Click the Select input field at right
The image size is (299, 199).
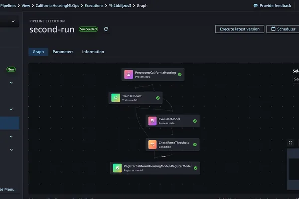296,79
